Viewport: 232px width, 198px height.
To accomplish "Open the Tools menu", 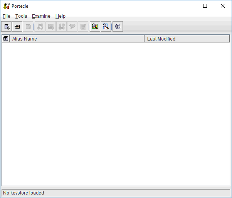I will (x=21, y=16).
